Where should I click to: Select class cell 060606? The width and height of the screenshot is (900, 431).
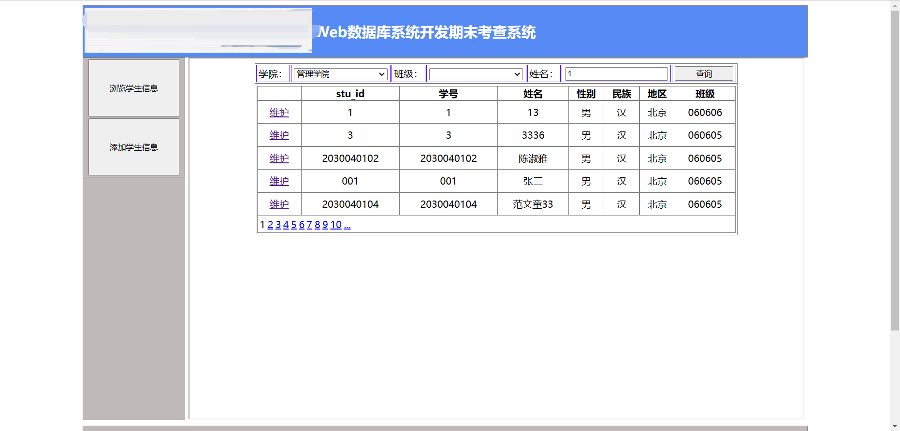coord(705,113)
